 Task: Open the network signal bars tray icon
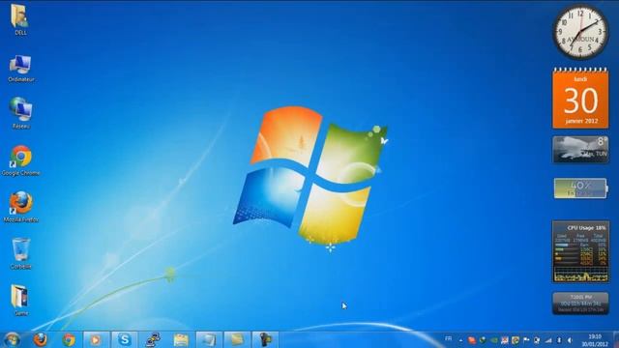click(548, 340)
